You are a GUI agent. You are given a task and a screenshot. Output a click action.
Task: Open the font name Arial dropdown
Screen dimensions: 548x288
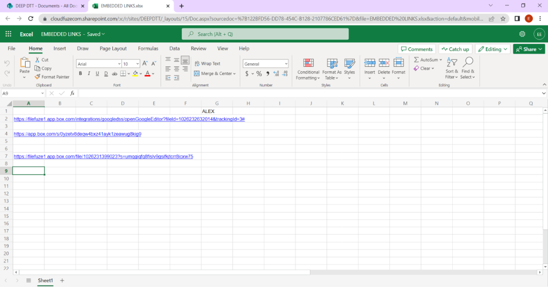point(119,64)
